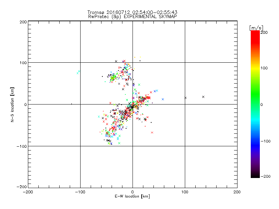
Task: Click the colorbar value '100'
Action: pyautogui.click(x=264, y=68)
